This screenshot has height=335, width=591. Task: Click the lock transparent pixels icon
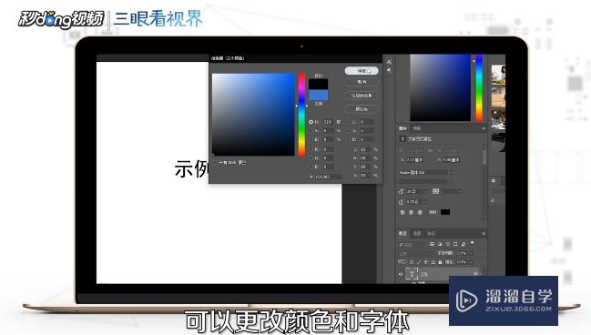[x=412, y=262]
